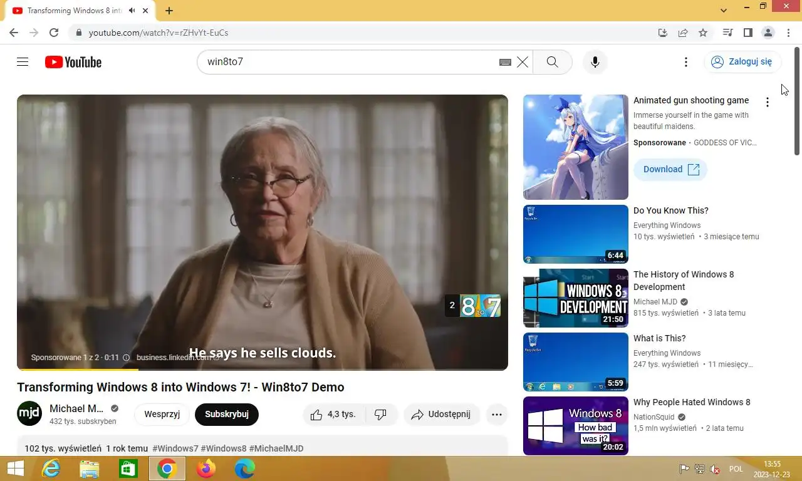Open Michael MJD channel avatar
Viewport: 802px width, 481px height.
pyautogui.click(x=29, y=414)
